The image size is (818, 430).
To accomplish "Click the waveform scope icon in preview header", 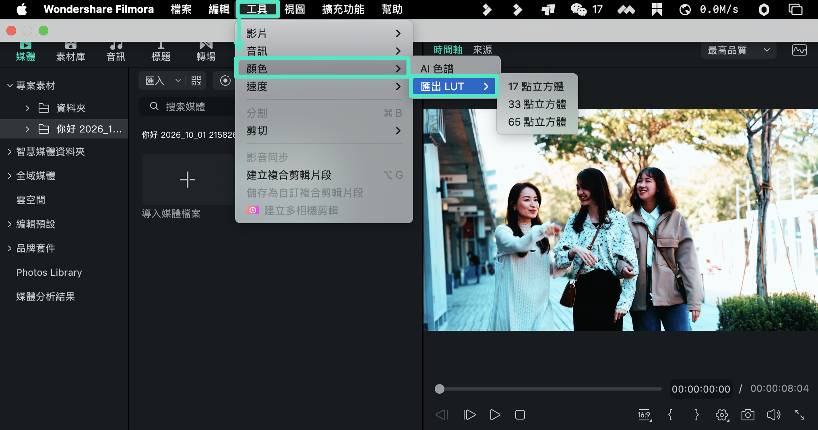I will tap(799, 50).
